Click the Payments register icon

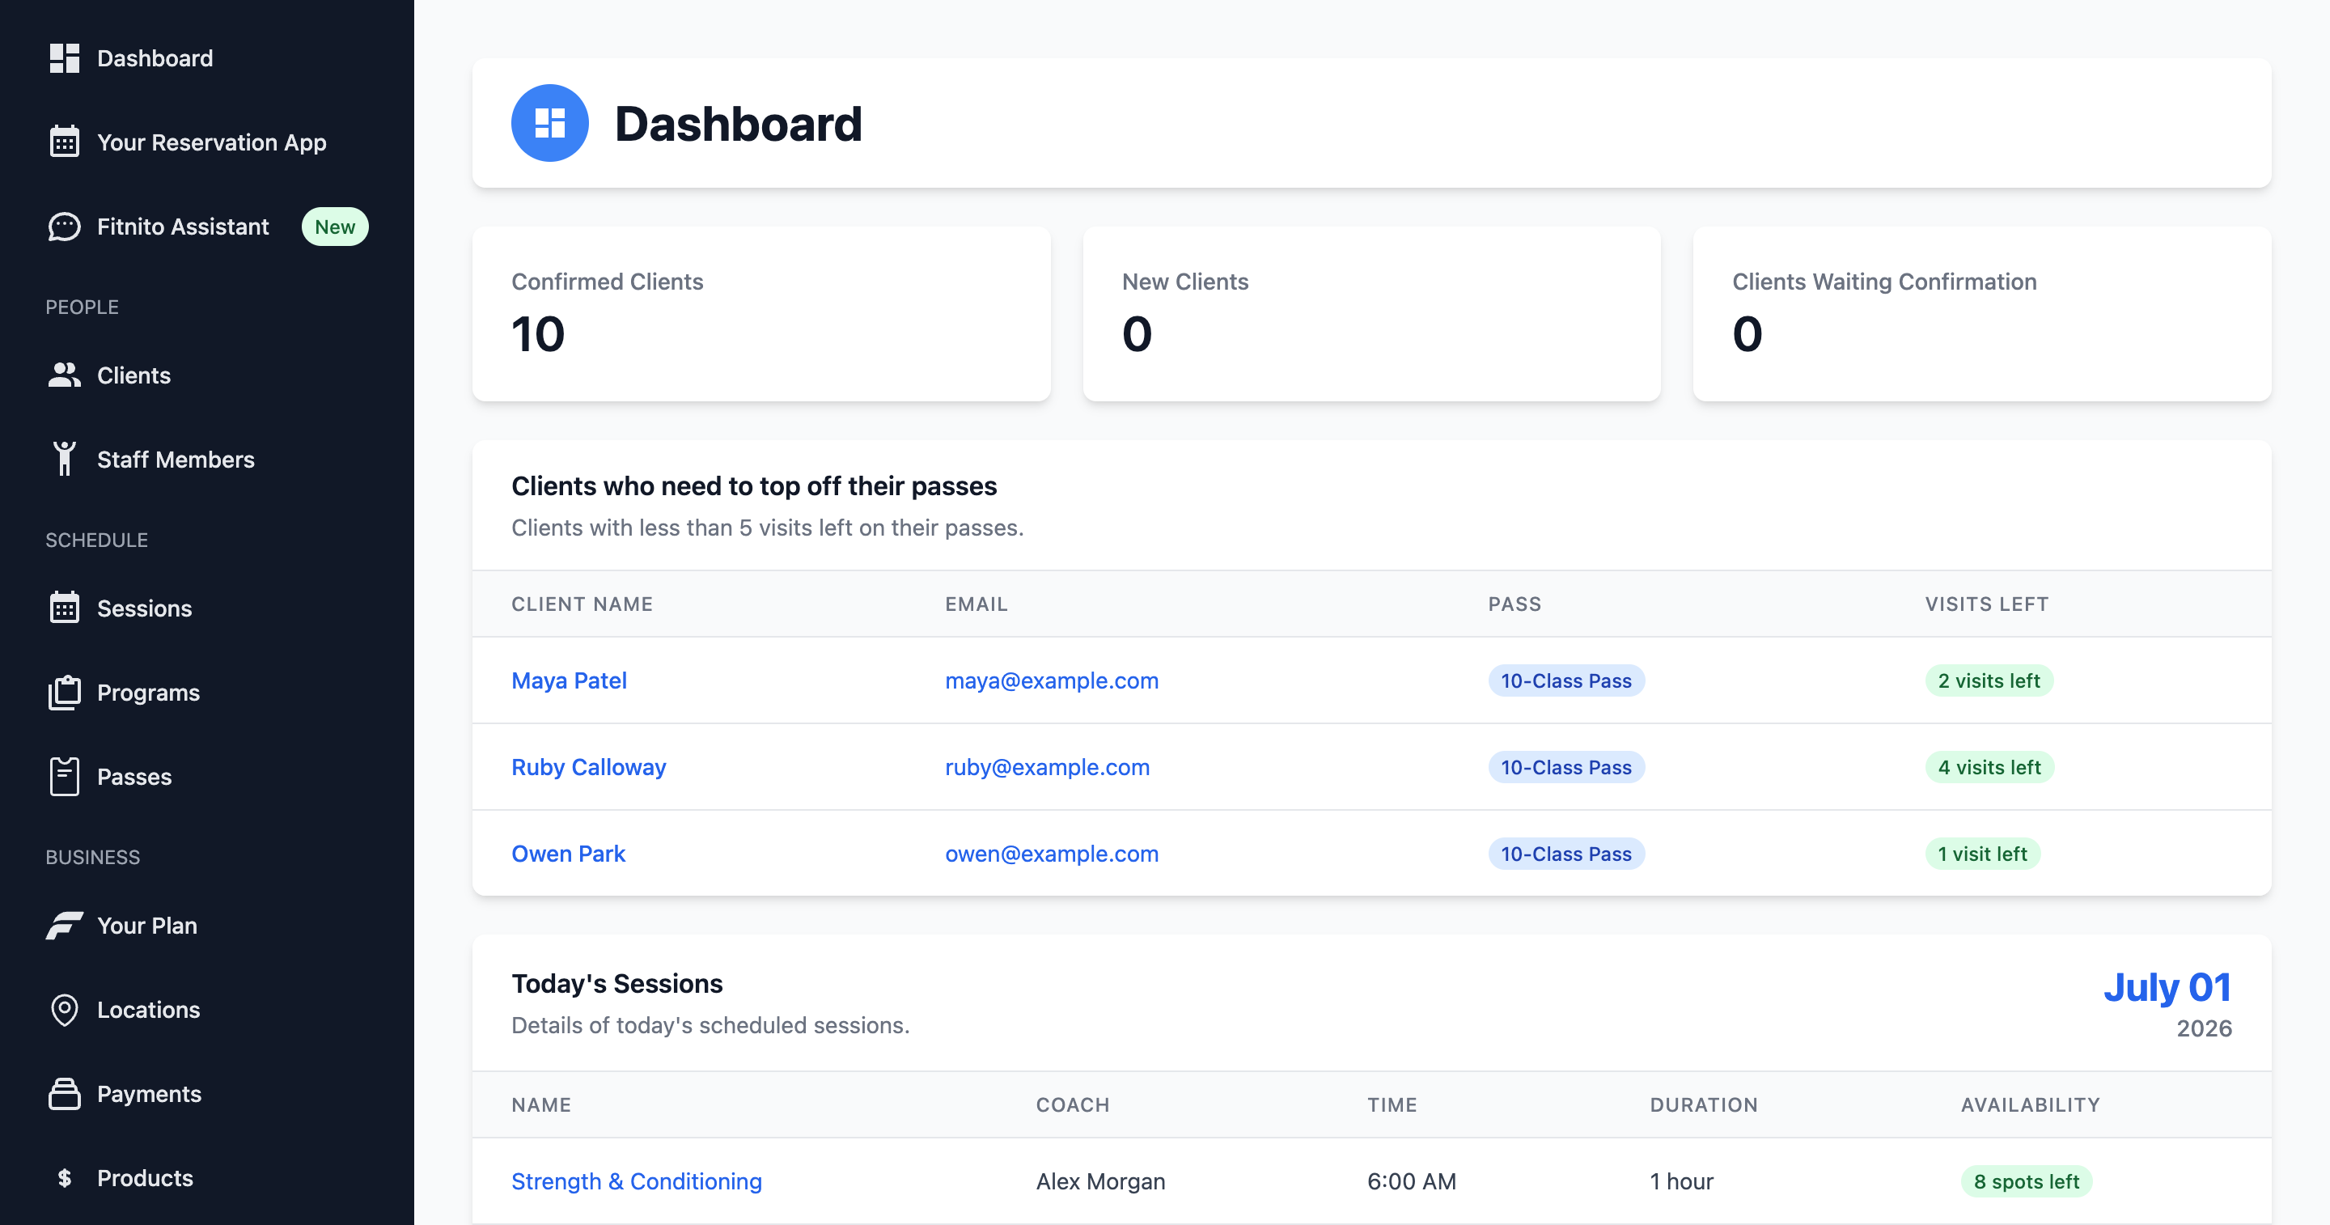(64, 1094)
